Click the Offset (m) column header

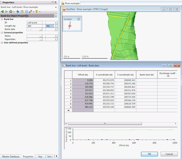click(x=83, y=75)
